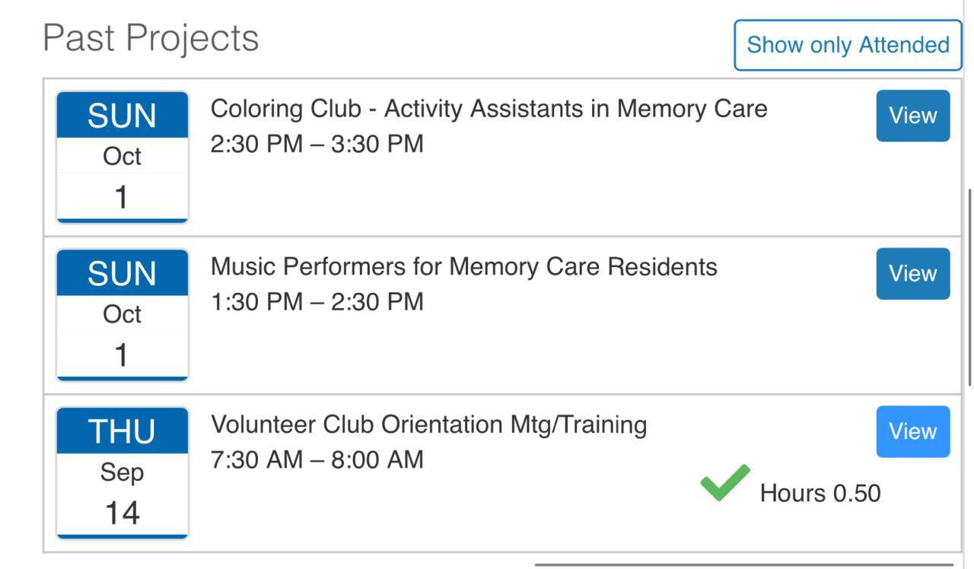Click the horizontal scrollbar at the bottom
The height and width of the screenshot is (569, 974).
[x=743, y=564]
